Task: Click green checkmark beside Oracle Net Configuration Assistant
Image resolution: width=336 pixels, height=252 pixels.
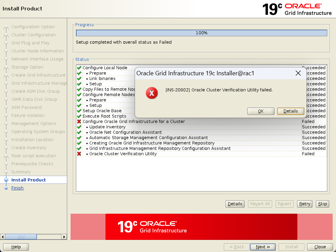Action: click(x=79, y=132)
